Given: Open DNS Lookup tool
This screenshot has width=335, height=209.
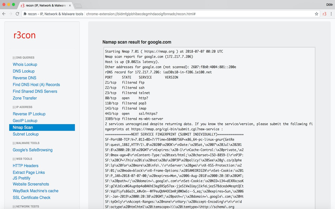Looking at the screenshot, I should pyautogui.click(x=24, y=71).
